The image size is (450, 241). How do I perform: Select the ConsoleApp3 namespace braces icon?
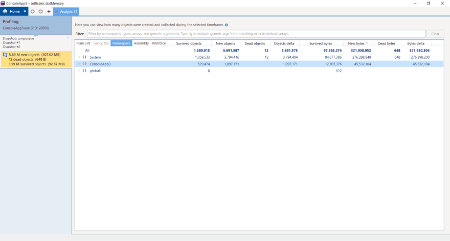point(84,64)
